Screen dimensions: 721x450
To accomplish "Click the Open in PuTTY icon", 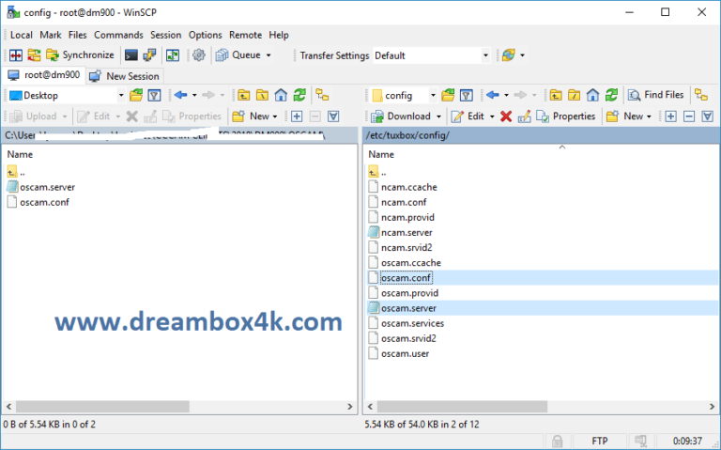I will tap(149, 55).
